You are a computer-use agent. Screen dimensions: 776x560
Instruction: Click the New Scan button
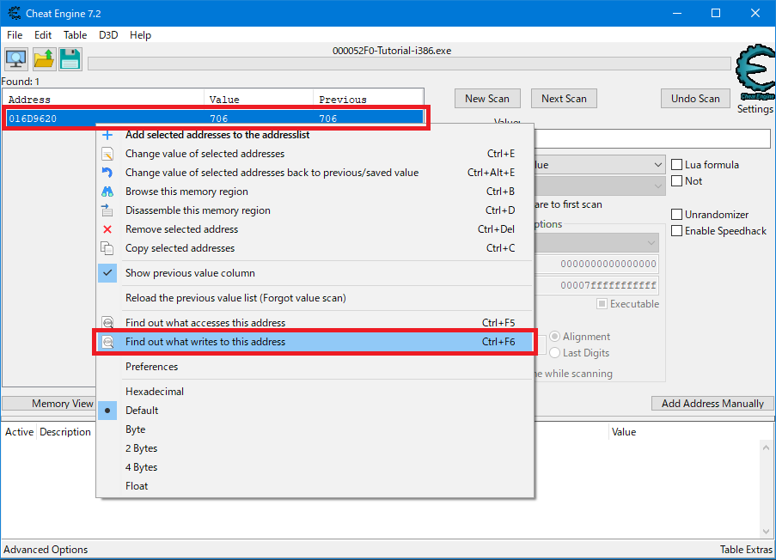(487, 99)
